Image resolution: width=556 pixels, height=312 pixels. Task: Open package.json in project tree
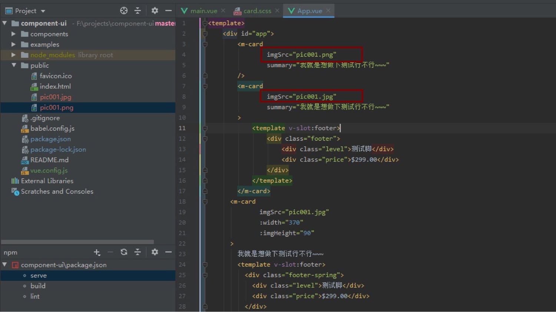(x=50, y=139)
